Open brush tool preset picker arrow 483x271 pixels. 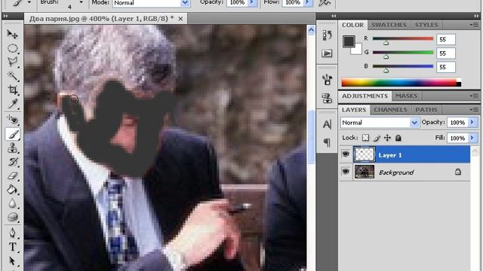pos(29,2)
